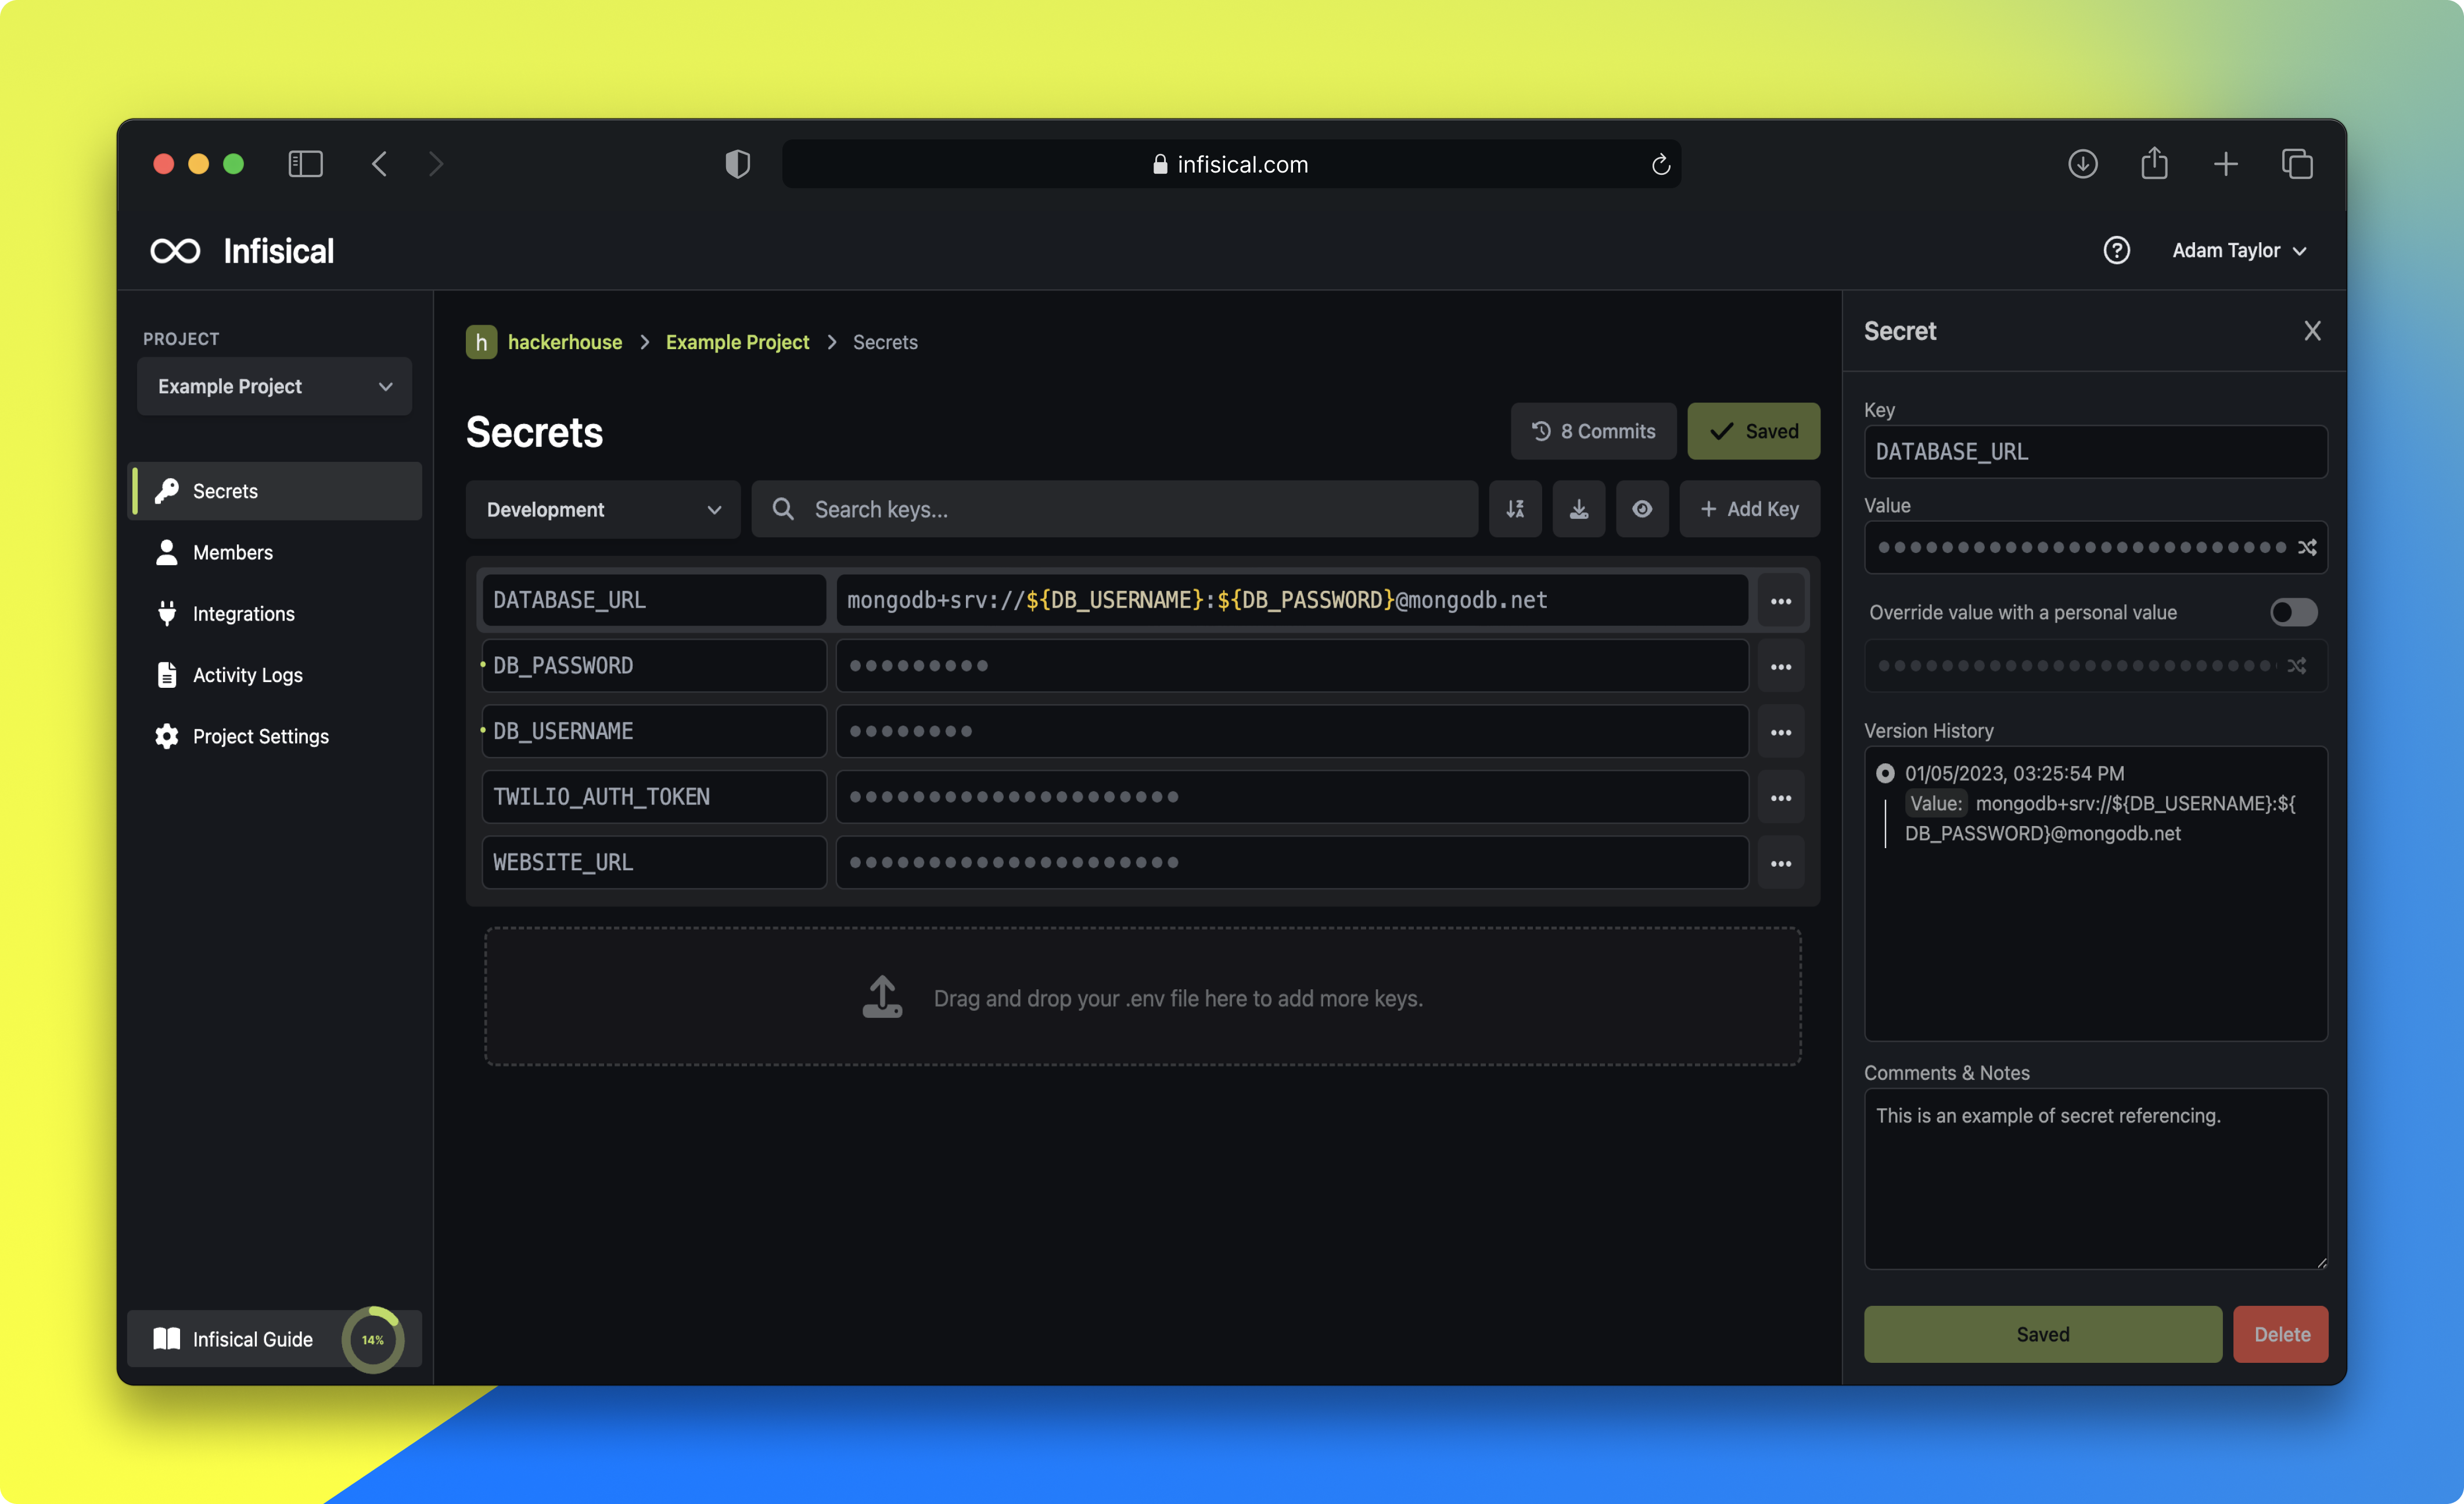Add a new key with Add Key
Image resolution: width=2464 pixels, height=1504 pixels.
[1749, 509]
